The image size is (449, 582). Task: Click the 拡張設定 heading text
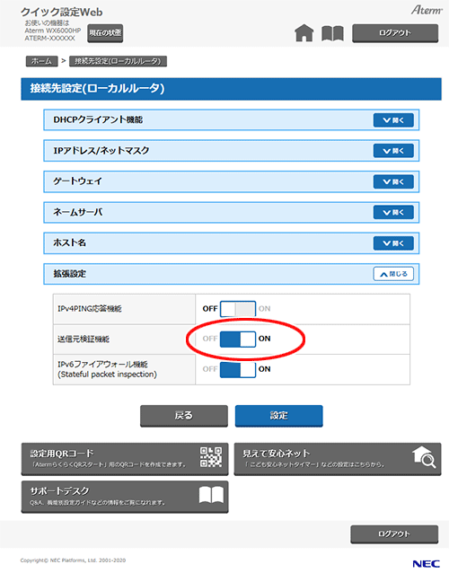70,274
